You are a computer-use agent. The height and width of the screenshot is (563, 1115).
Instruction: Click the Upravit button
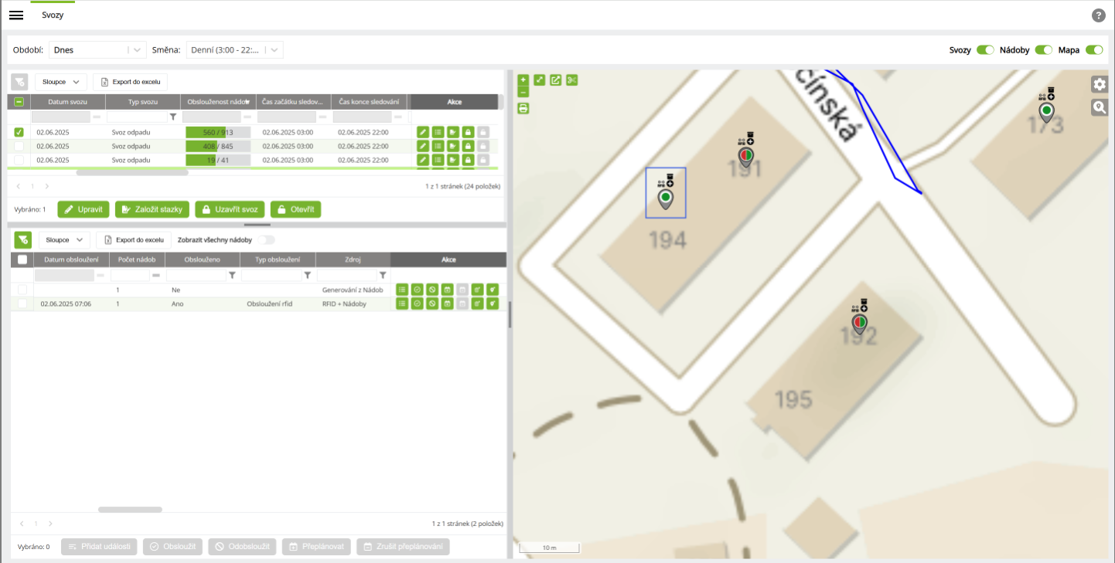click(x=84, y=209)
